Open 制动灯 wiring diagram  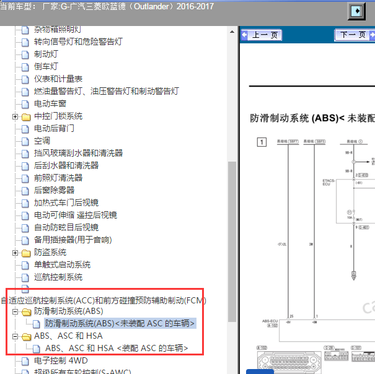[46, 54]
